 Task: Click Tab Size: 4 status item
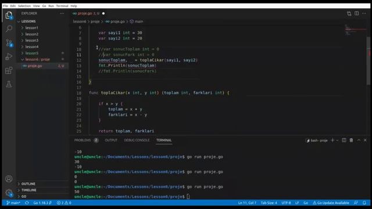[269, 203]
